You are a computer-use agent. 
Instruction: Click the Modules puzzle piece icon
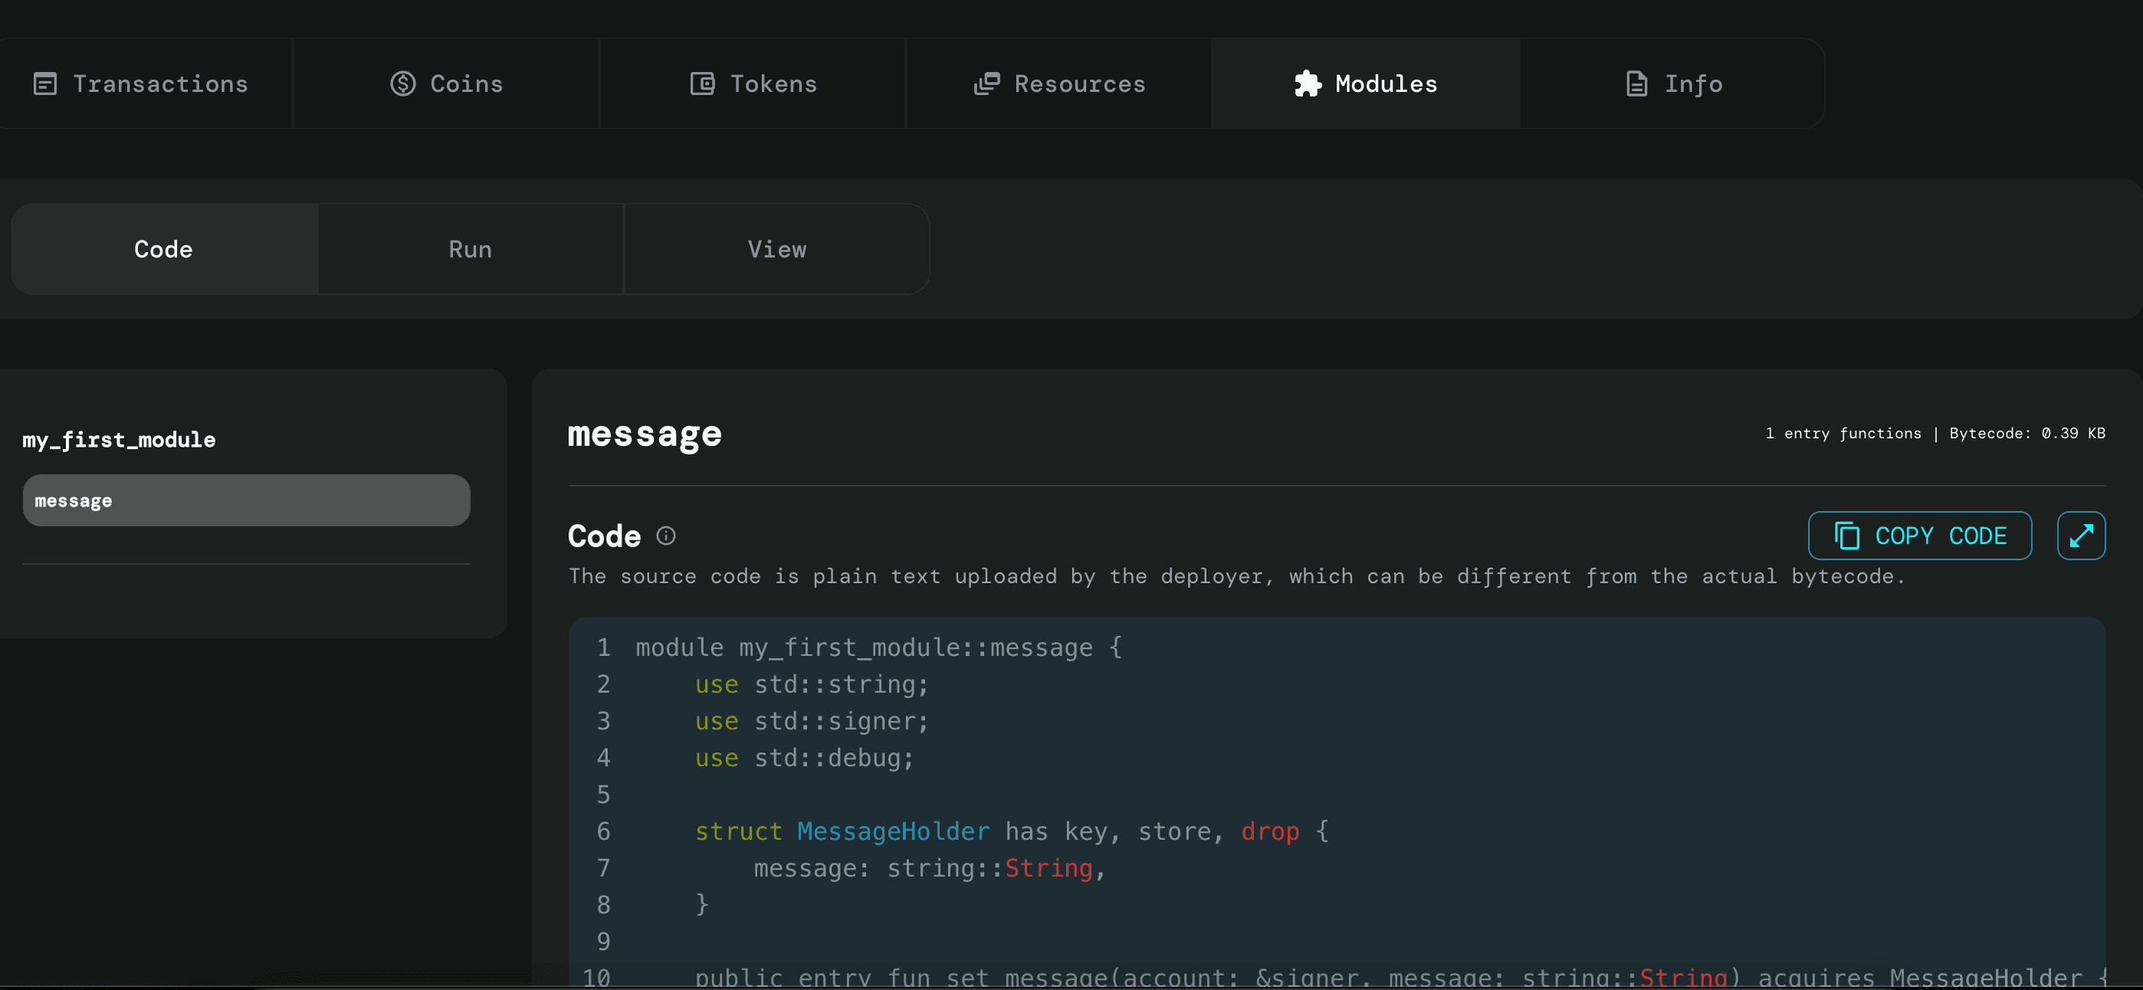tap(1308, 84)
